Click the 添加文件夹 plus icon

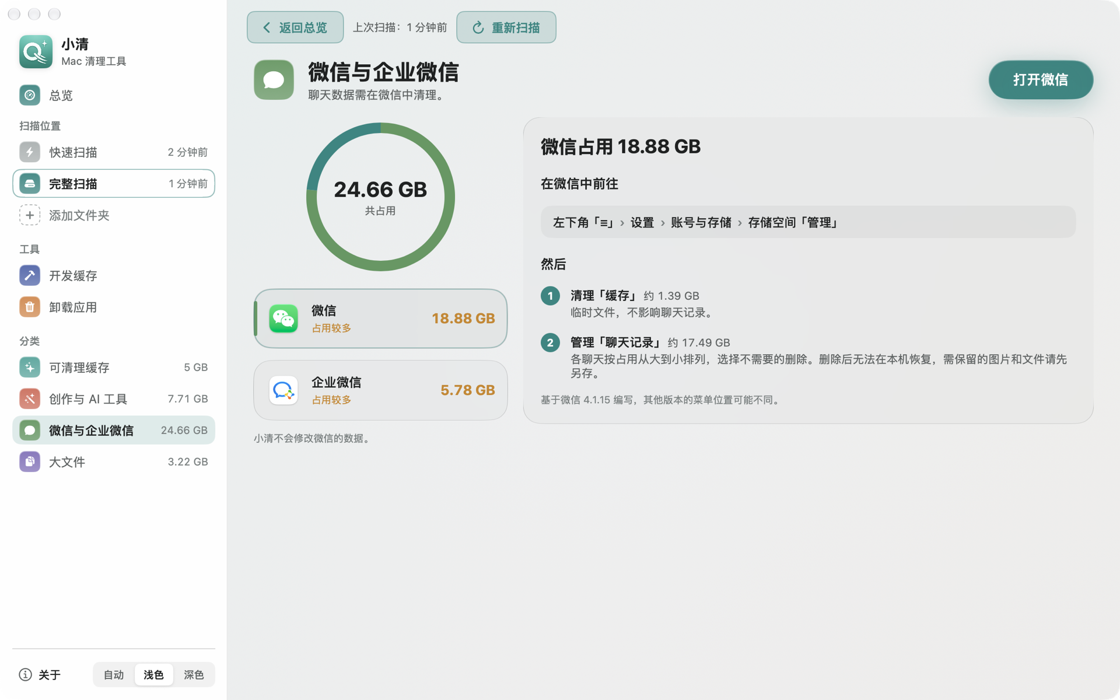pyautogui.click(x=30, y=215)
